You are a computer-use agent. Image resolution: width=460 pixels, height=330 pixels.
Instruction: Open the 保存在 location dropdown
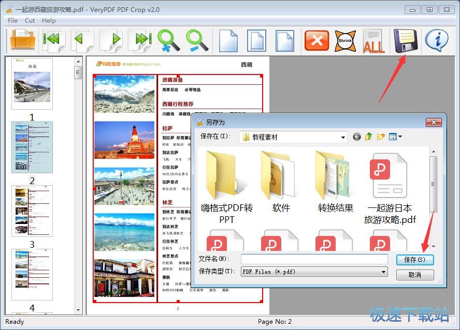pyautogui.click(x=342, y=137)
